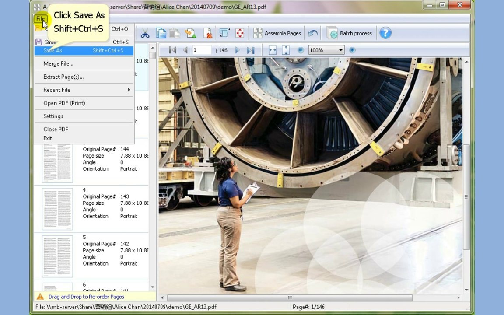This screenshot has height=315, width=504.
Task: Click the Cut (scissors) toolbar icon
Action: coord(145,33)
